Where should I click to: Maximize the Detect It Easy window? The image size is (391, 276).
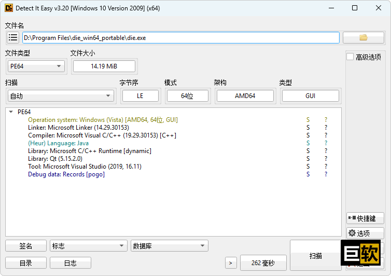tap(355, 8)
